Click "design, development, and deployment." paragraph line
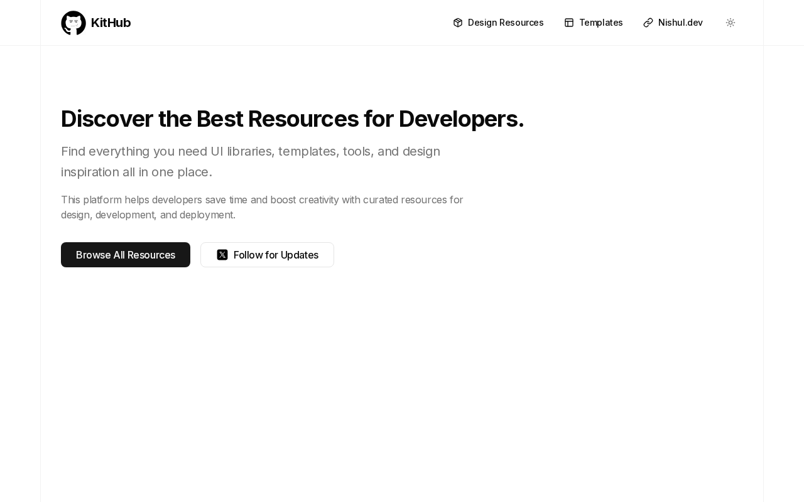 coord(148,215)
